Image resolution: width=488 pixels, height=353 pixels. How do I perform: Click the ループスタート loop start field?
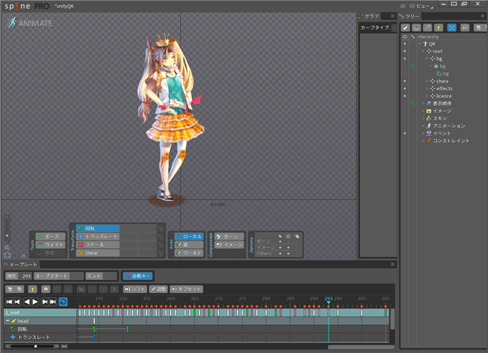click(59, 276)
